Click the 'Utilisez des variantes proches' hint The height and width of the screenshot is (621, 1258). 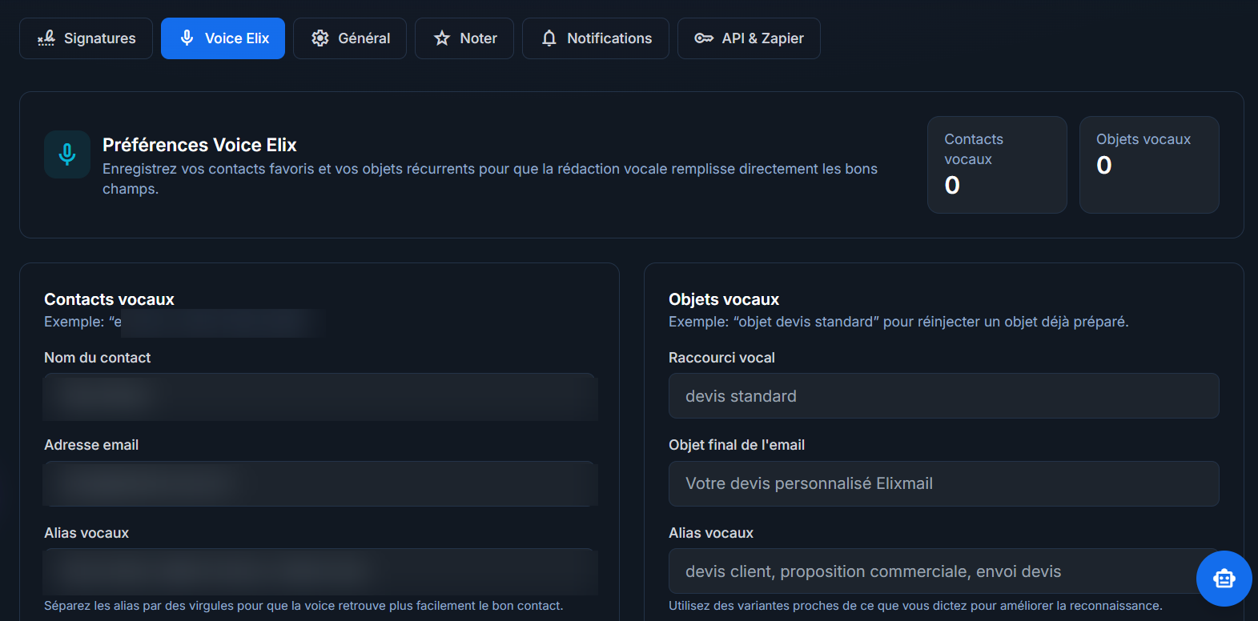pos(915,606)
